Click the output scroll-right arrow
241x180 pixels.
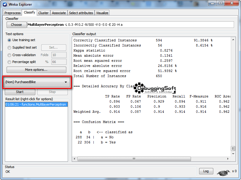(x=228, y=159)
